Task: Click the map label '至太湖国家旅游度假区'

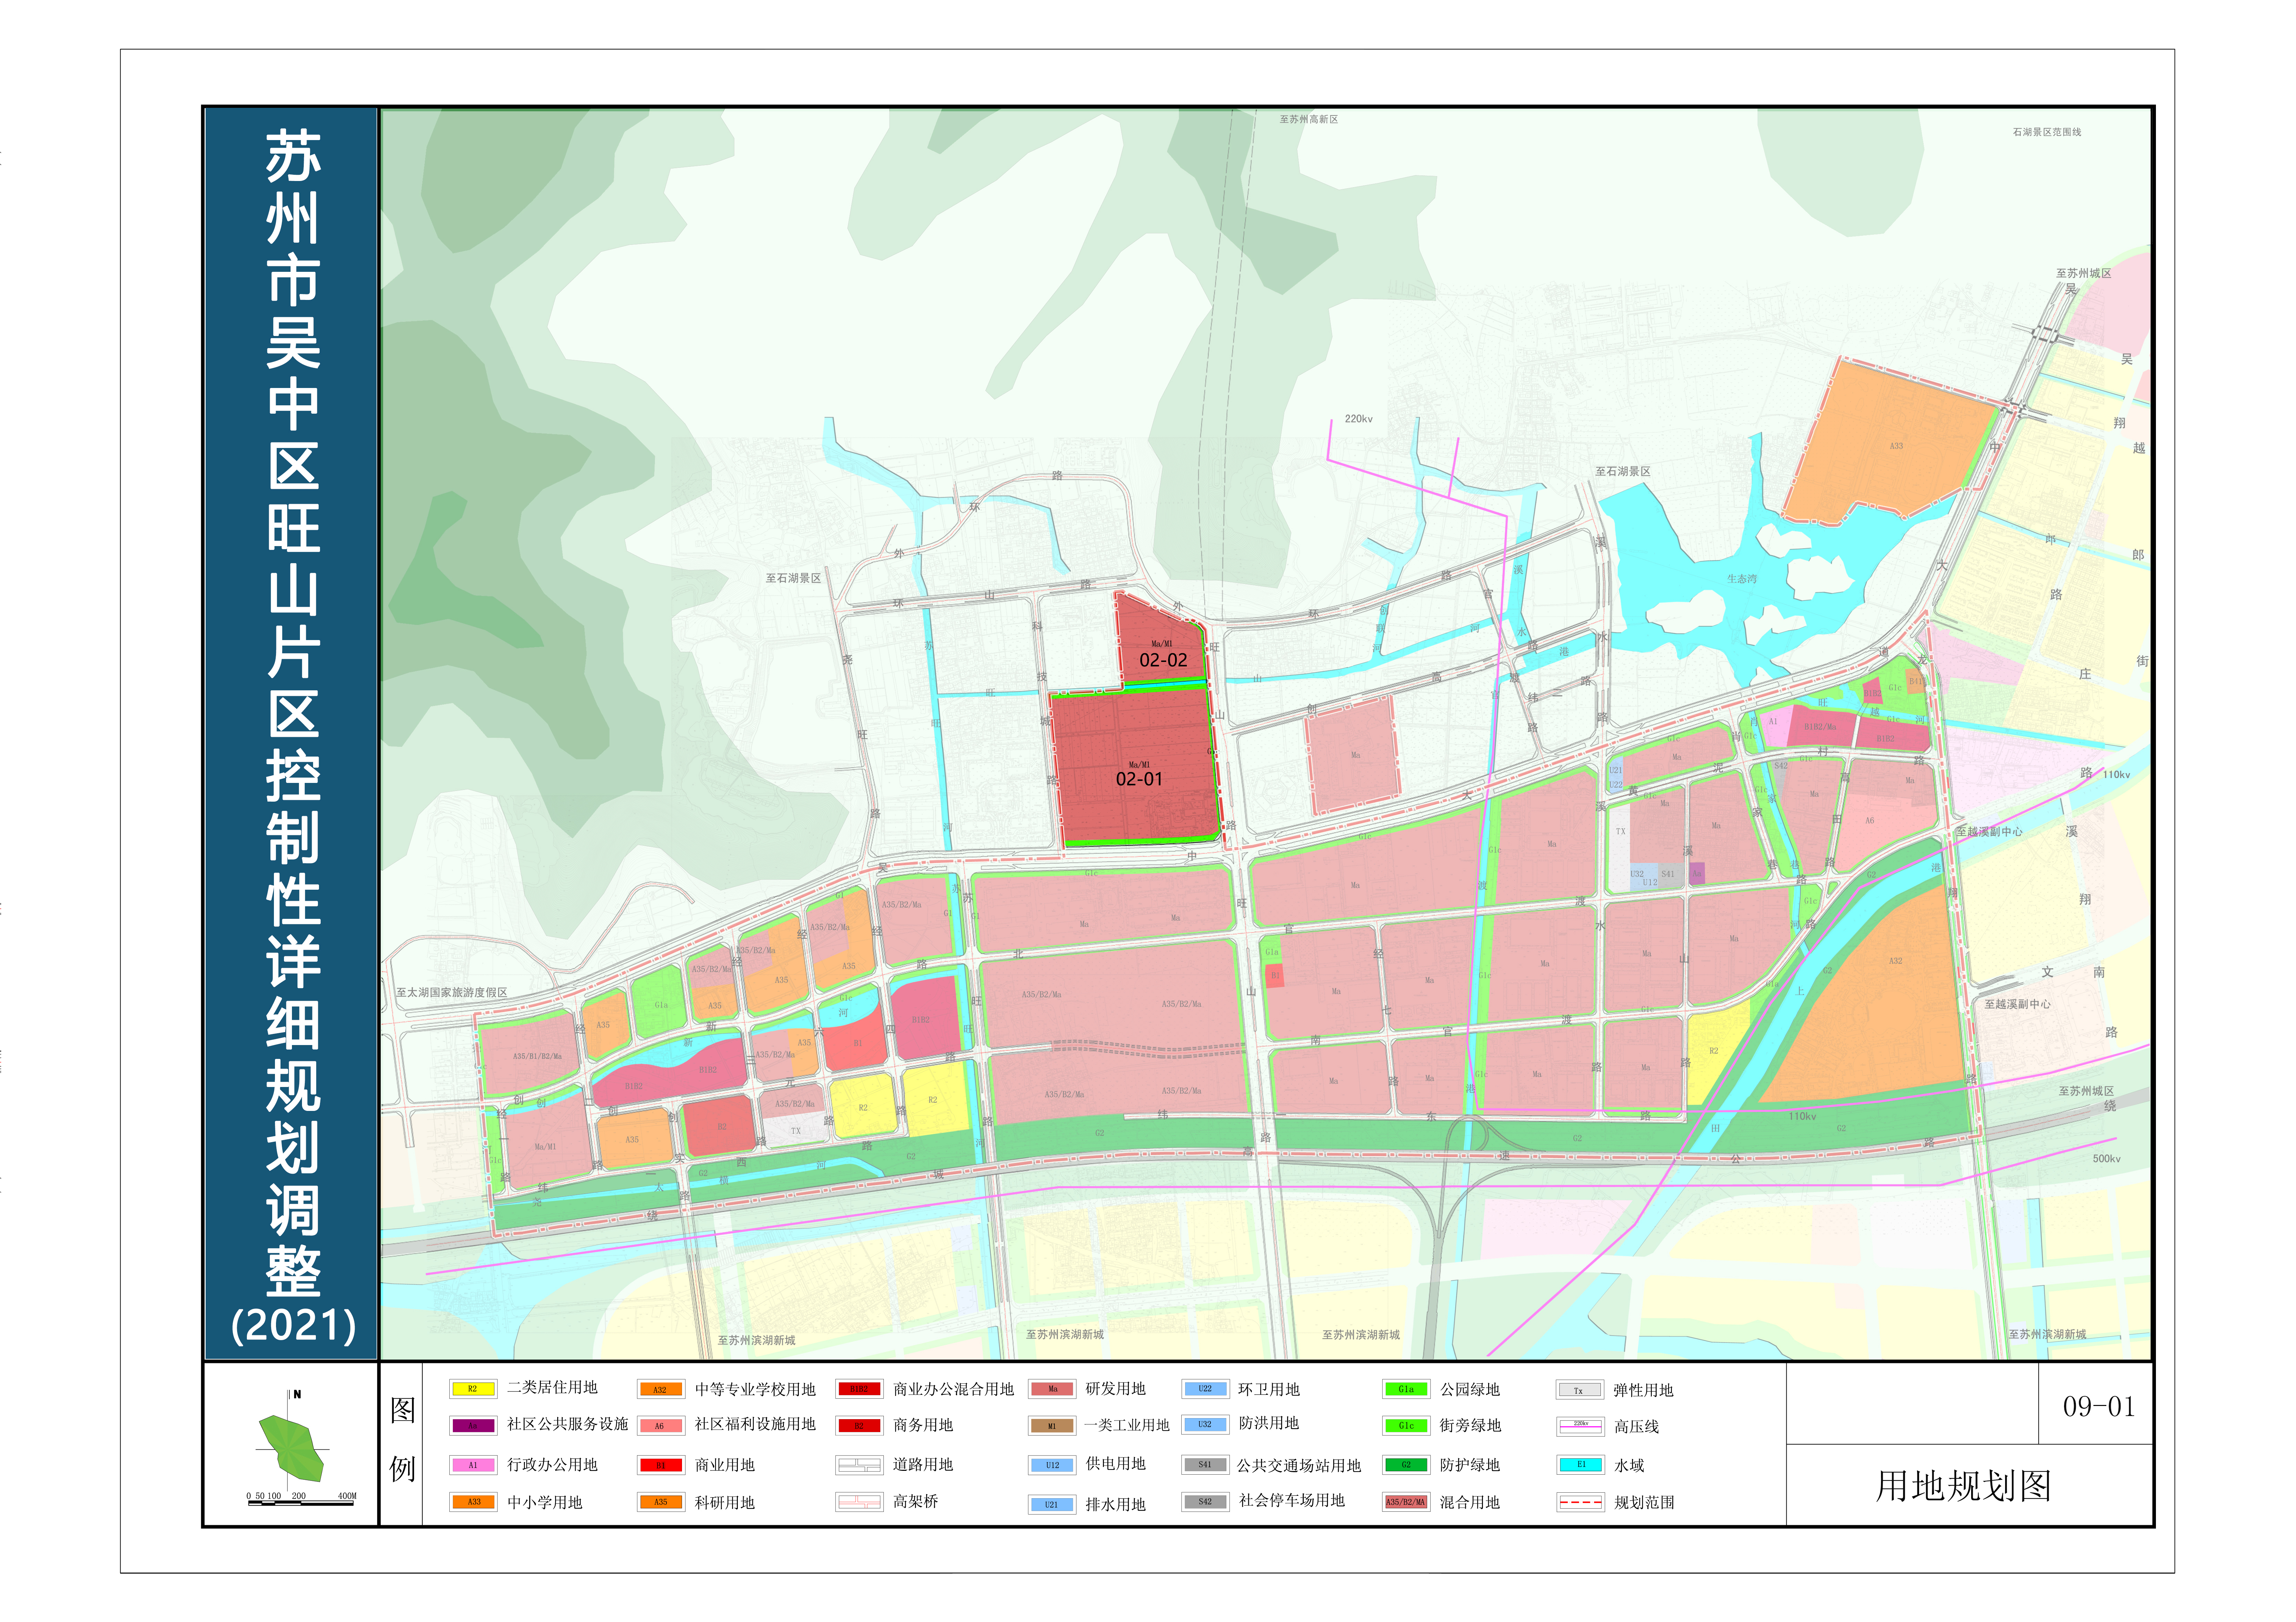Action: tap(452, 993)
